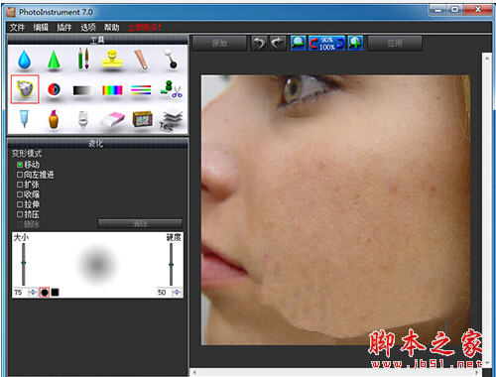
Task: Click the undo arrow button
Action: [259, 43]
